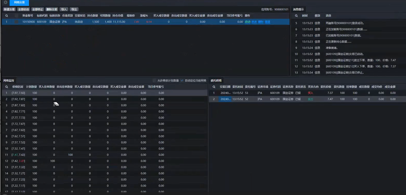
Task: Toggle the select-all checkbox in the top table header
Action: [x=16, y=16]
